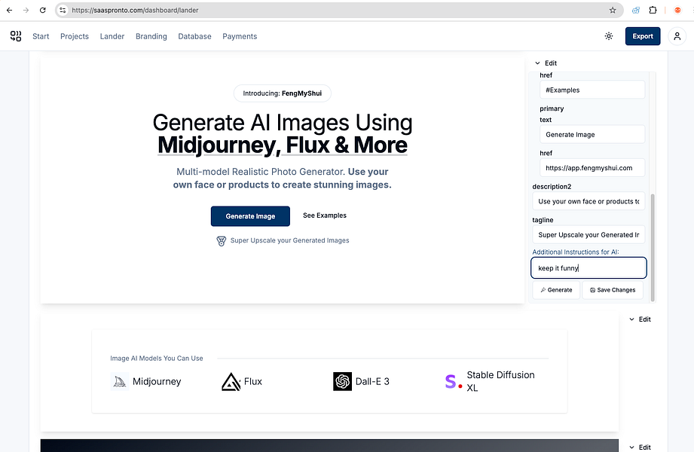Click the 'tagline' field label
Screen dimensions: 694x452
(x=543, y=220)
